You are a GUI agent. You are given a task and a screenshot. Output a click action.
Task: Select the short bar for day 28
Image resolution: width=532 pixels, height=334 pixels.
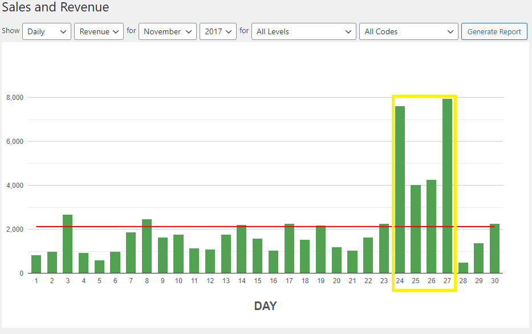[463, 268]
